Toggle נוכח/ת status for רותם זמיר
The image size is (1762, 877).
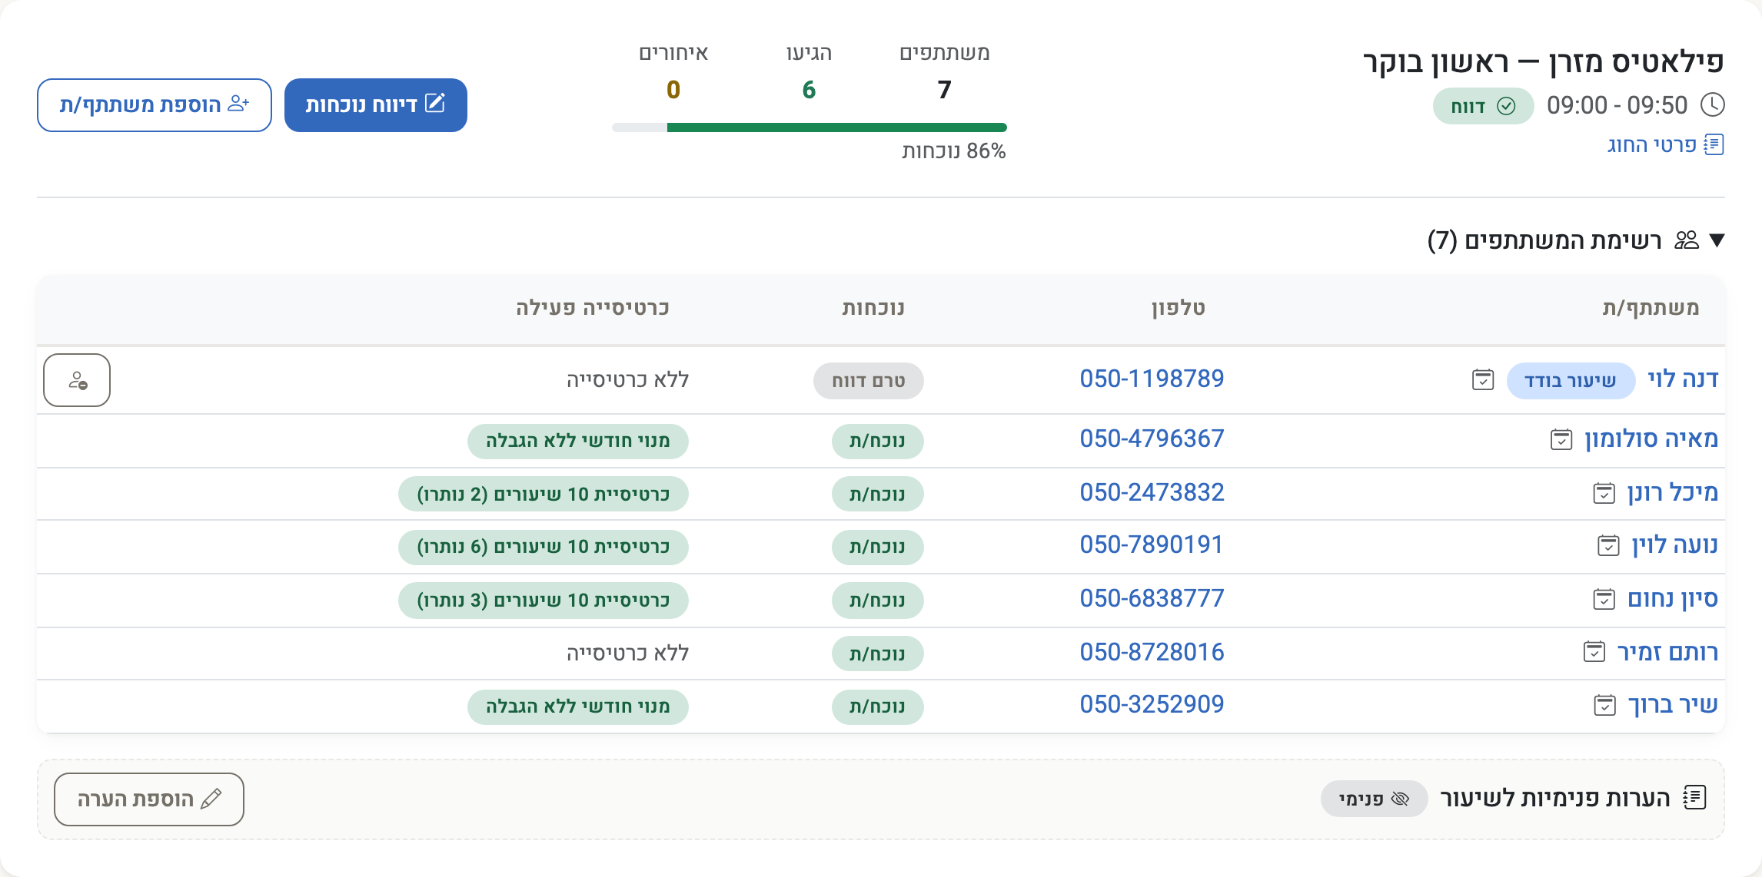(x=877, y=654)
